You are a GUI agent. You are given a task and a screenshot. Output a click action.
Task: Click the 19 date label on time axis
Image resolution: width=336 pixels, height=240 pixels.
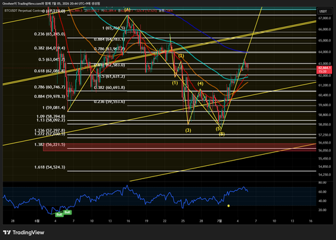146,221
